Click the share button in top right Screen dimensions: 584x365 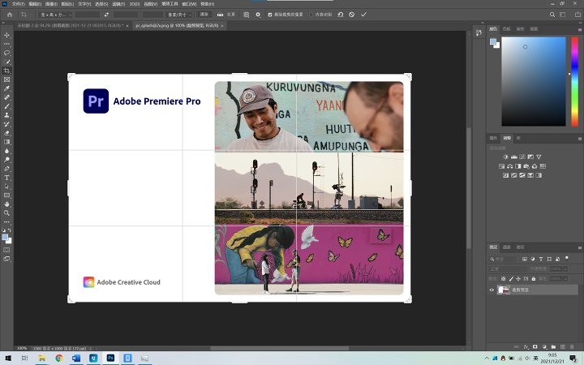[578, 15]
